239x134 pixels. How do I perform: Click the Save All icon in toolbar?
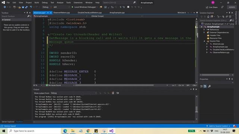click(x=27, y=7)
